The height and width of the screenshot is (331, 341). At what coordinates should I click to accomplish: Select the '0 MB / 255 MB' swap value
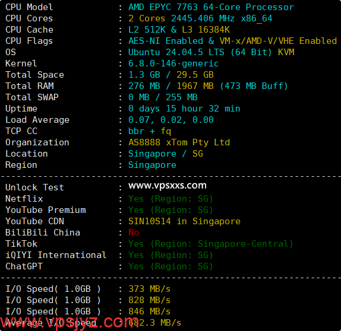pos(163,97)
